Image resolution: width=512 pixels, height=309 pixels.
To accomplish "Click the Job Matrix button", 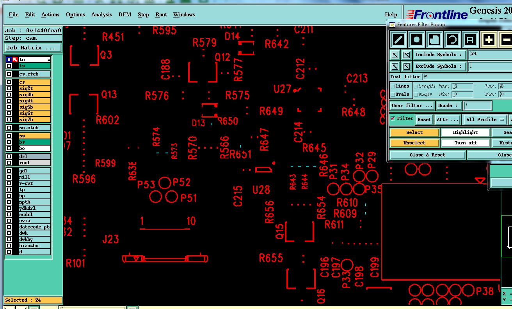I will pyautogui.click(x=33, y=47).
